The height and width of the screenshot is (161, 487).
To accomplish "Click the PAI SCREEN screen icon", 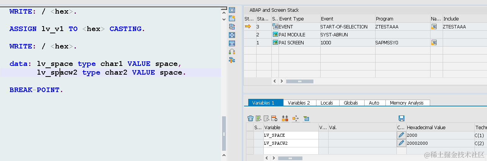I will tap(275, 42).
